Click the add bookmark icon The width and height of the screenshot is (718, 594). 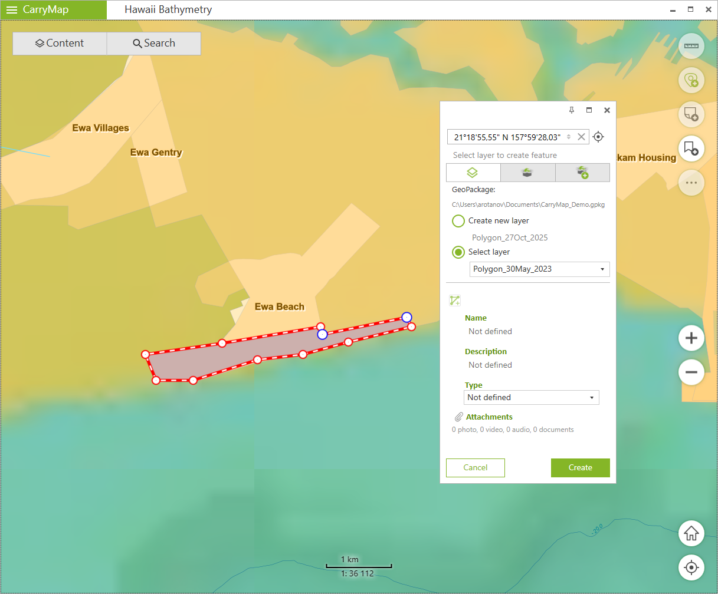pos(691,148)
